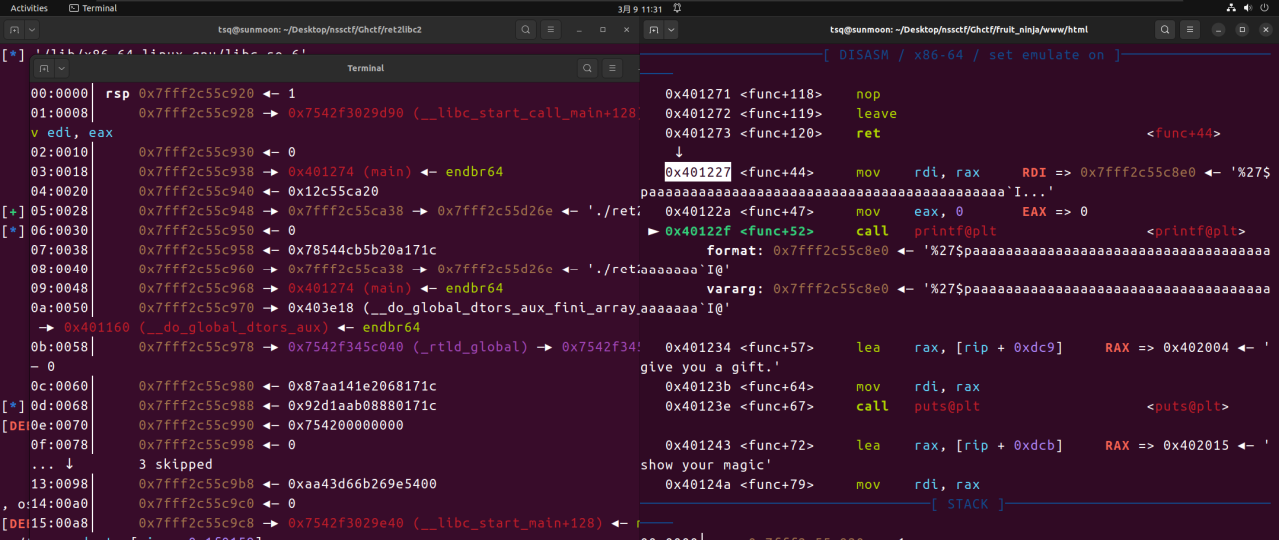Expand the tab dropdown arrow in the window titled Terminal
Screen dimensions: 1279x540
tap(61, 68)
